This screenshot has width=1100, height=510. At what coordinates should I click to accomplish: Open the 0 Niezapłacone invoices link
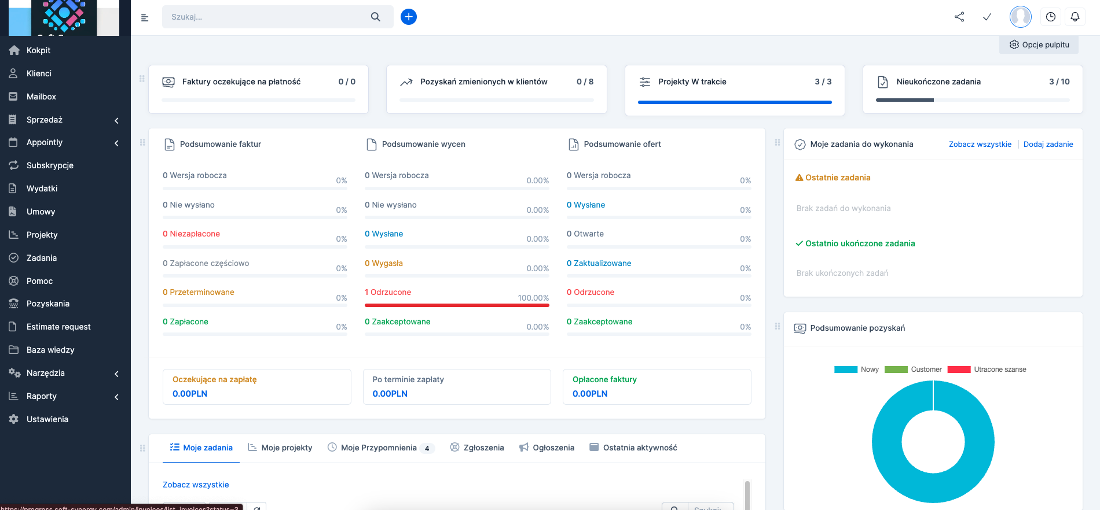[192, 234]
